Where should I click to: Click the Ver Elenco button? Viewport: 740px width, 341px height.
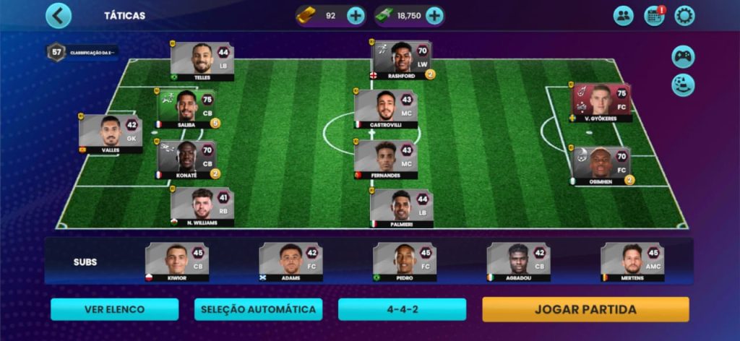(115, 309)
